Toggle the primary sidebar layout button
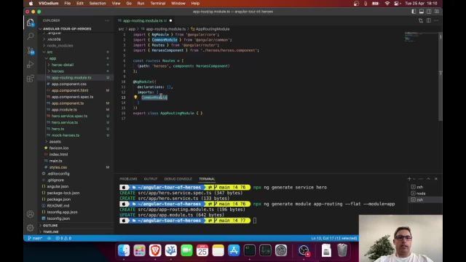Screen dimensions: 466x262 414,12
